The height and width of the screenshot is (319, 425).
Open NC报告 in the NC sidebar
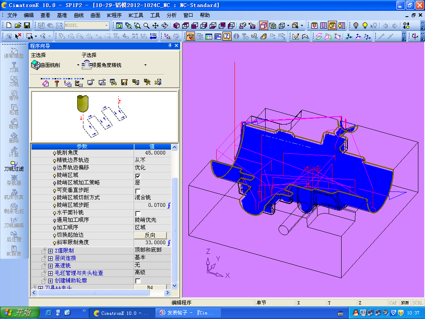pos(14,251)
